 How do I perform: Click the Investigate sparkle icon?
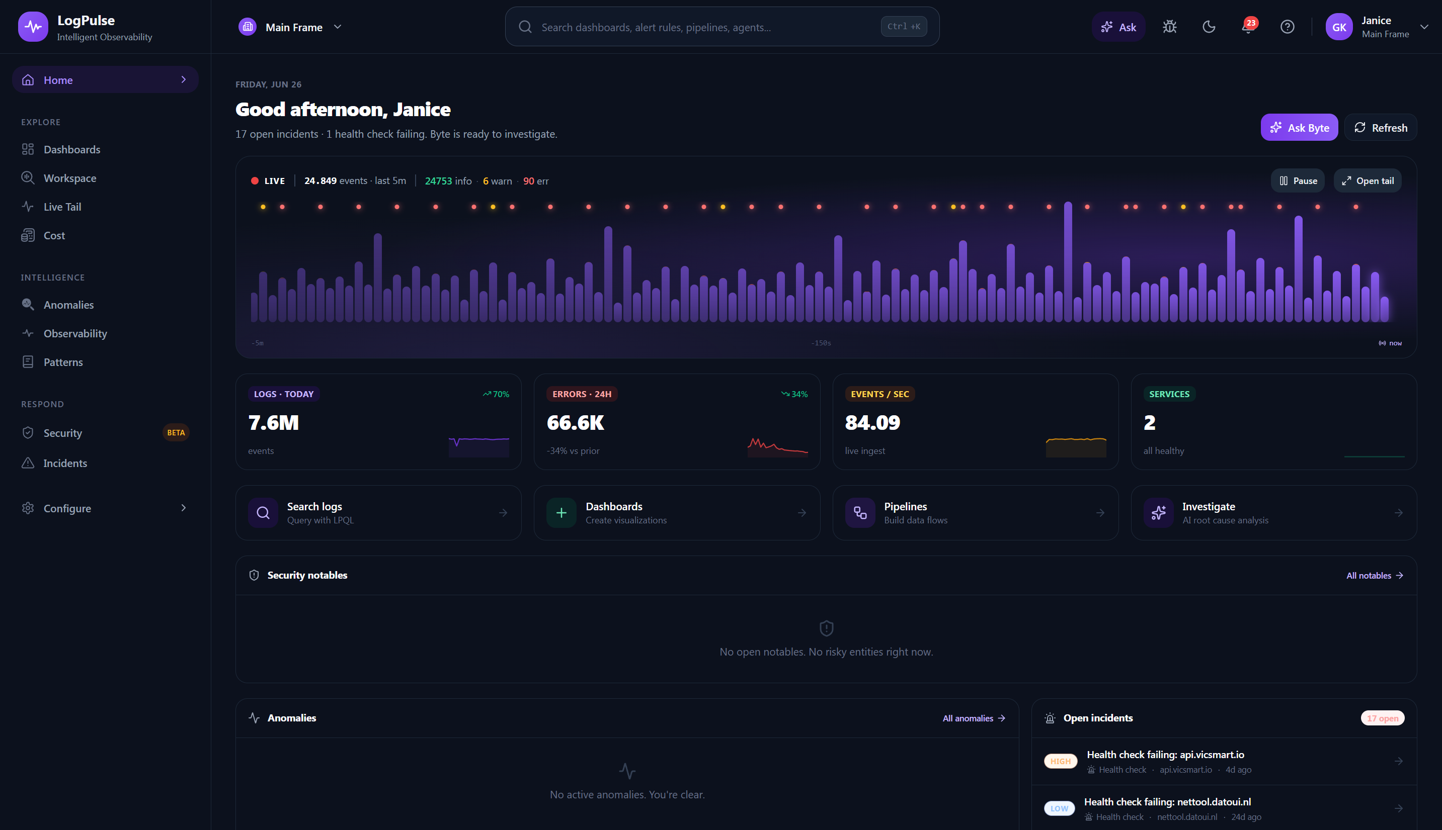click(1159, 513)
